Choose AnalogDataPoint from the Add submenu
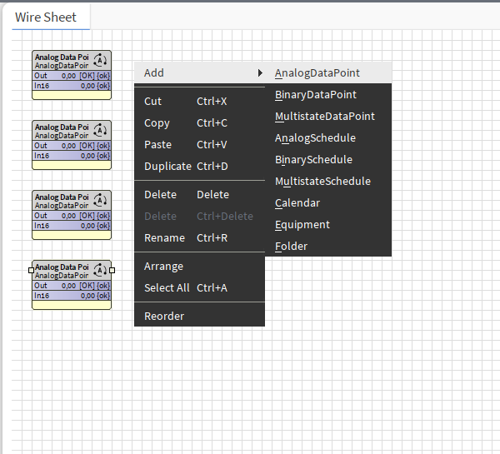This screenshot has width=500, height=454. click(317, 73)
